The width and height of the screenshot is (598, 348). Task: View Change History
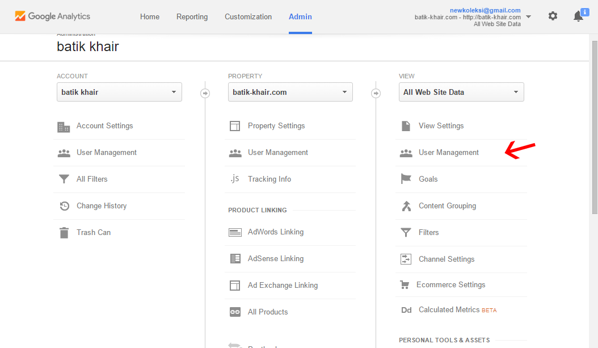[x=102, y=206]
